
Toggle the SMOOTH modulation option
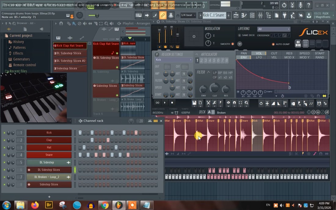[232, 44]
